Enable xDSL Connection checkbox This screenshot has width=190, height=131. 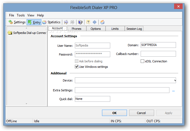tap(142, 61)
